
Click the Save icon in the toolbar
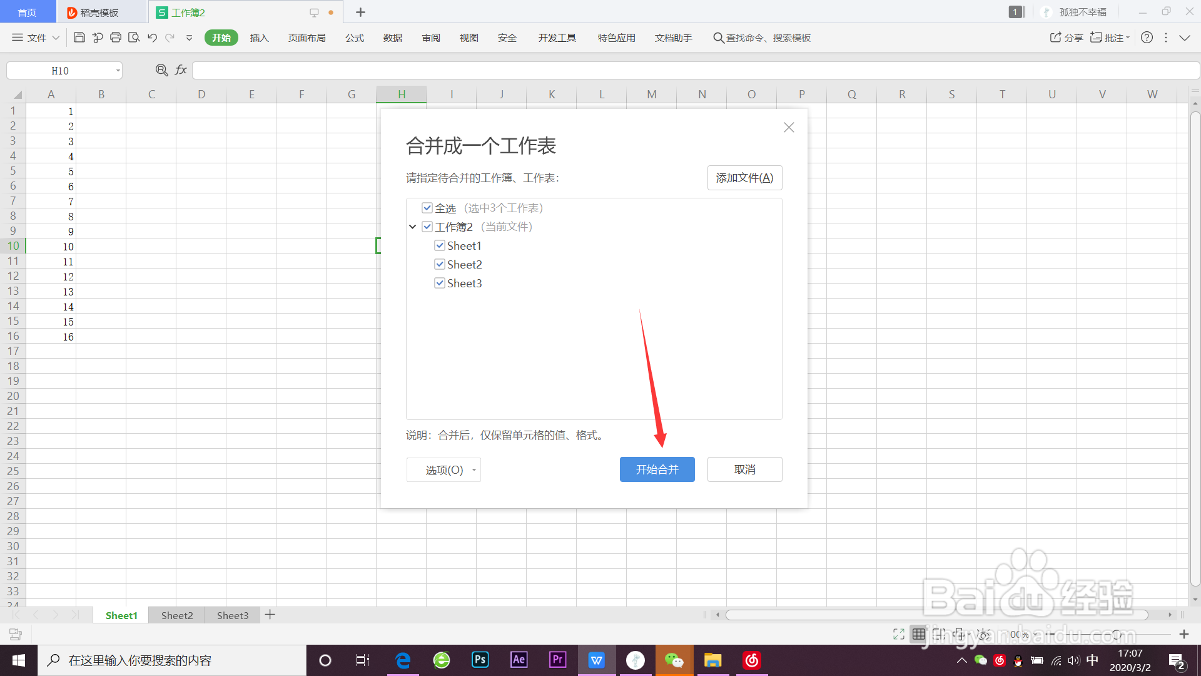coord(79,38)
